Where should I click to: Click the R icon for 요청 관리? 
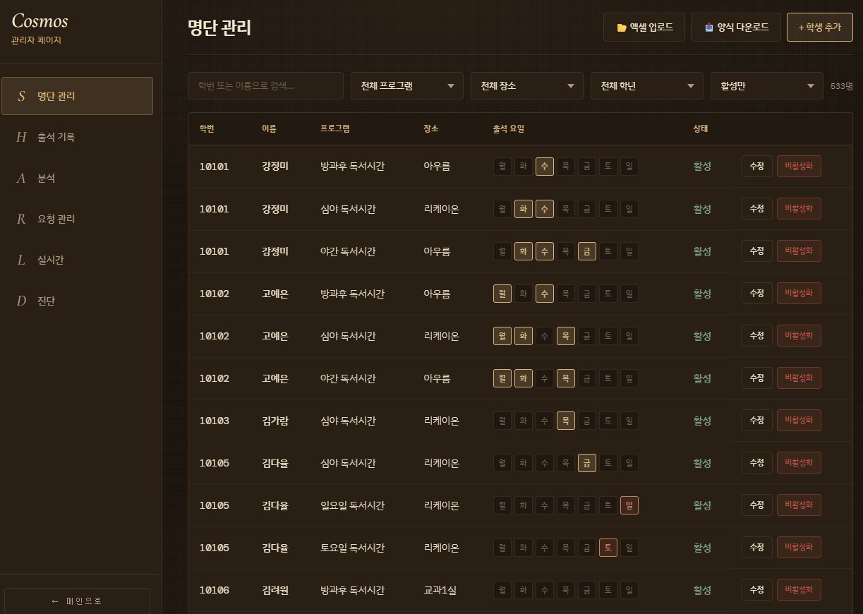(21, 219)
